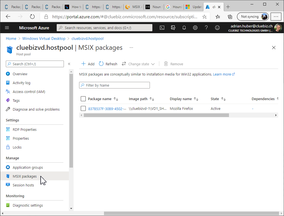
Task: Open Locks menu item
Action: coord(17,147)
